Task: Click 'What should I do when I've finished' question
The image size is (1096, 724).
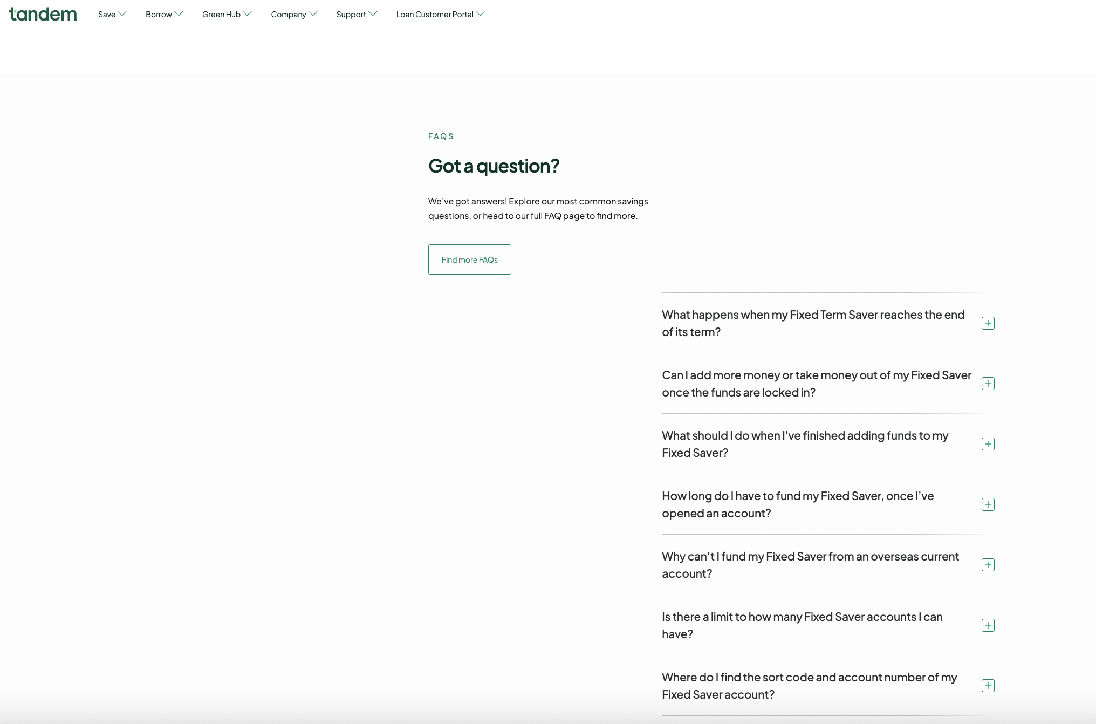Action: [805, 444]
